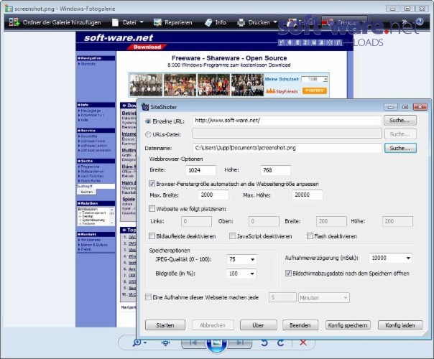
Task: Click the Kontakt heading in sidebar
Action: tap(96, 234)
